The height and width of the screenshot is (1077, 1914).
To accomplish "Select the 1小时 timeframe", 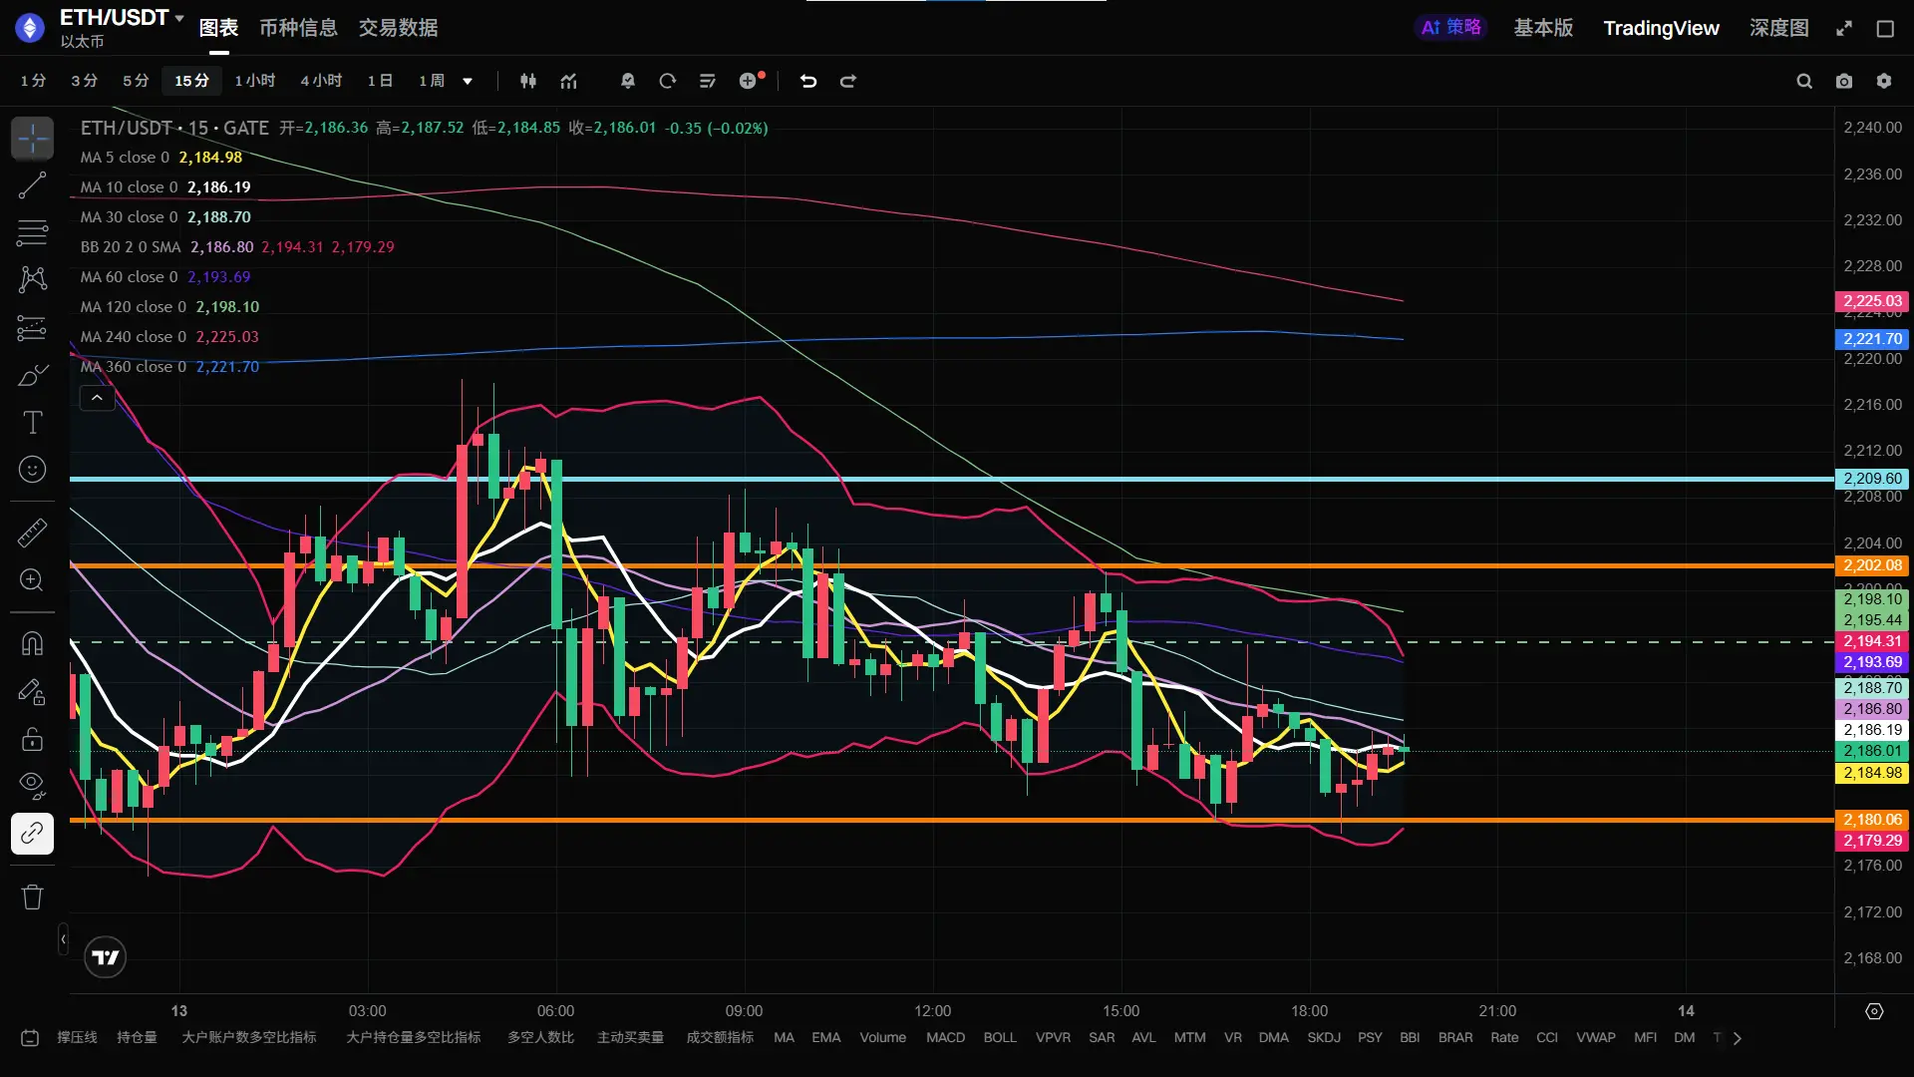I will point(255,81).
